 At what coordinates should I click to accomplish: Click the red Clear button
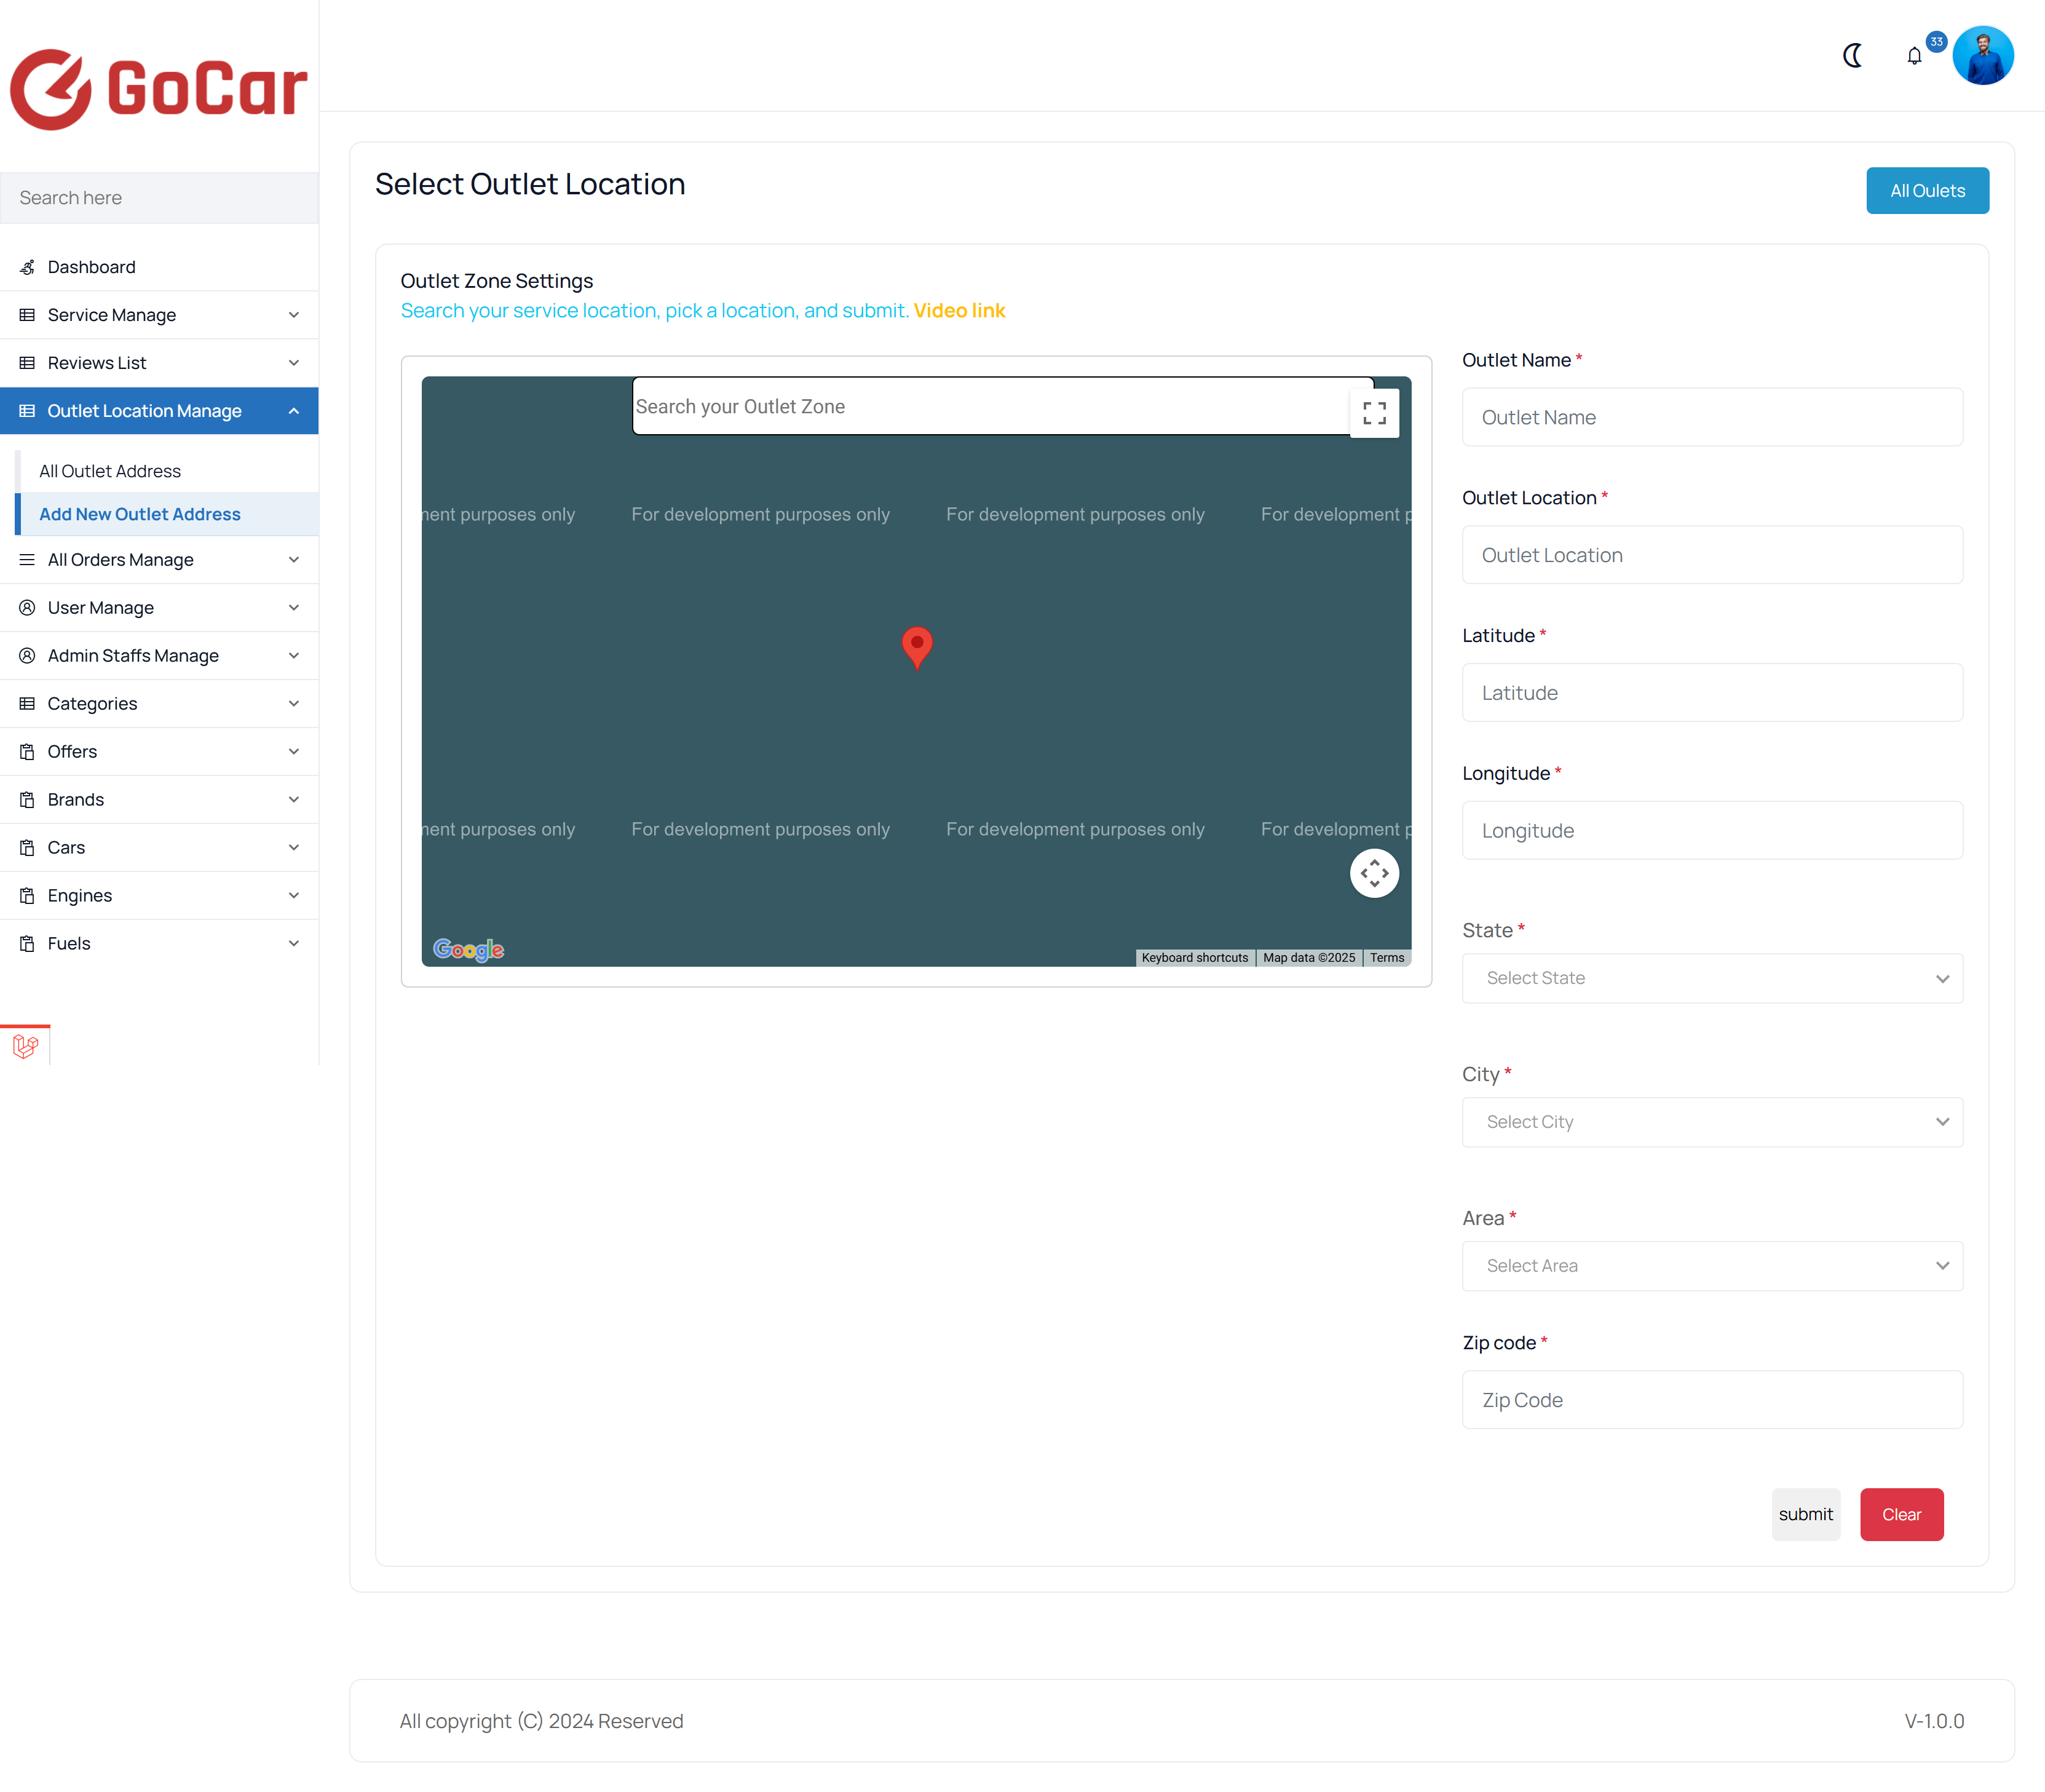[x=1901, y=1515]
